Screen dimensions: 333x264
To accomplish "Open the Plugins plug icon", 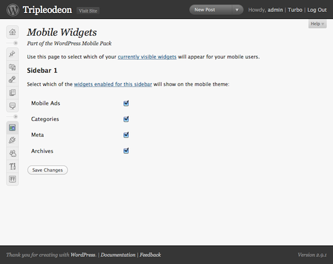I will 13,140.
